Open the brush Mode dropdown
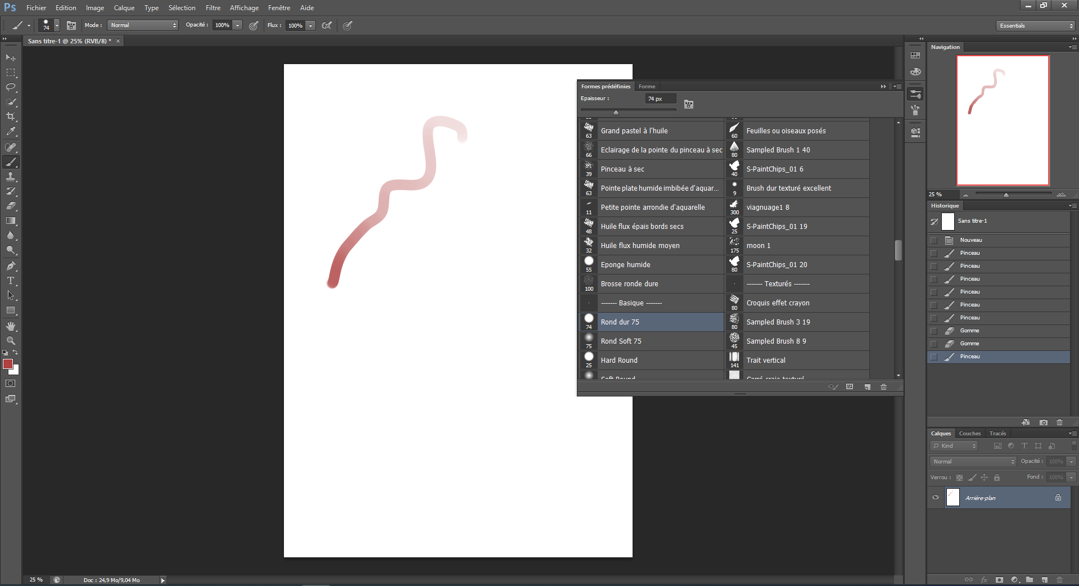Viewport: 1079px width, 586px height. click(143, 25)
